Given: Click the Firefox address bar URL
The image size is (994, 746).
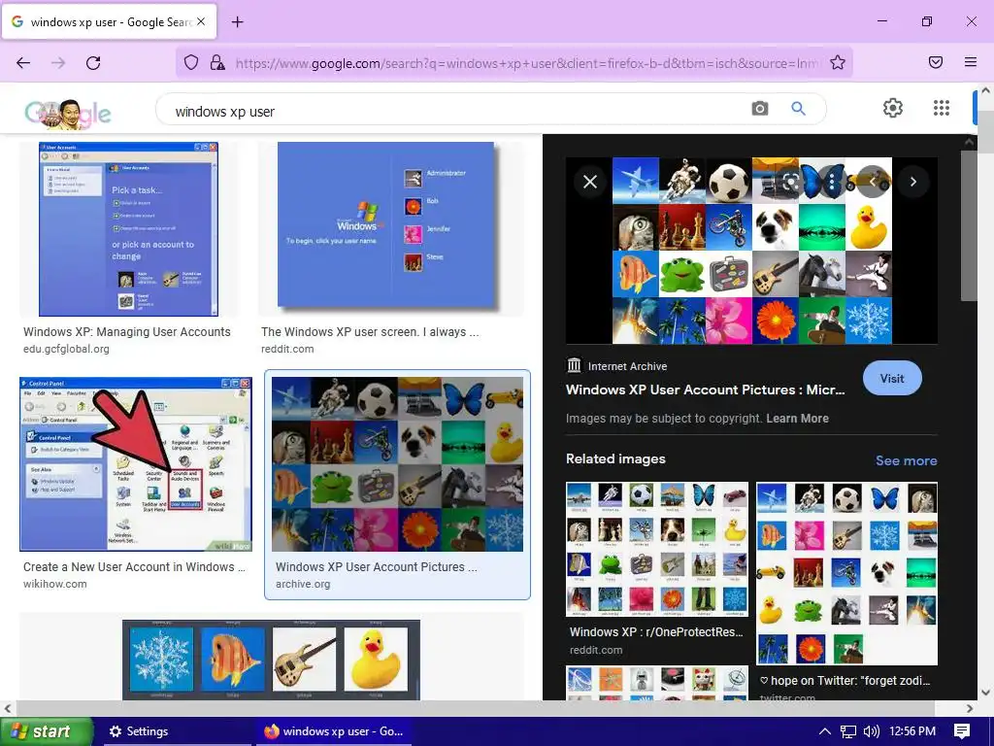Looking at the screenshot, I should click(x=527, y=63).
